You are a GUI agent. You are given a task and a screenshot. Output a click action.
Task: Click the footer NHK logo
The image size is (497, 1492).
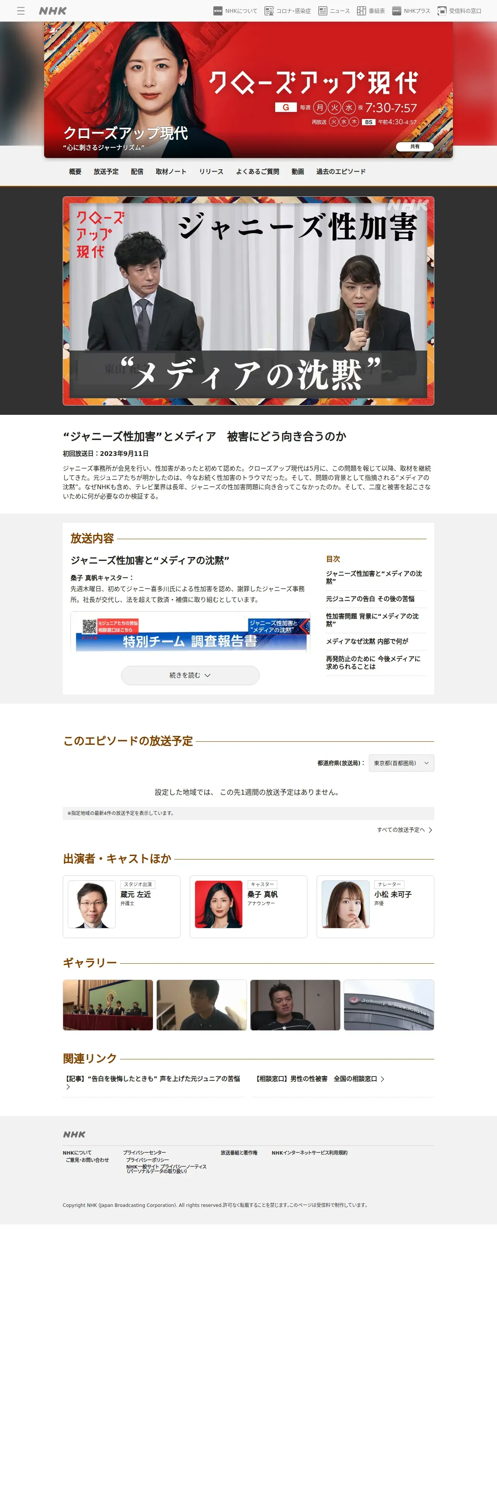[x=74, y=1134]
